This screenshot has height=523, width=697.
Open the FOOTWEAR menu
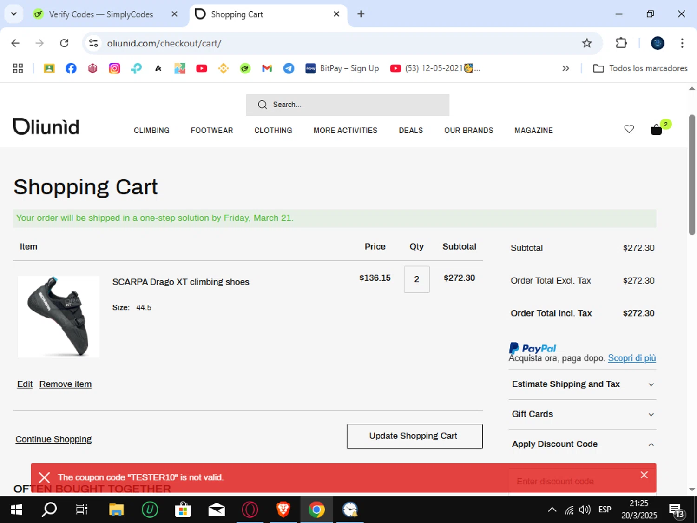click(x=212, y=131)
